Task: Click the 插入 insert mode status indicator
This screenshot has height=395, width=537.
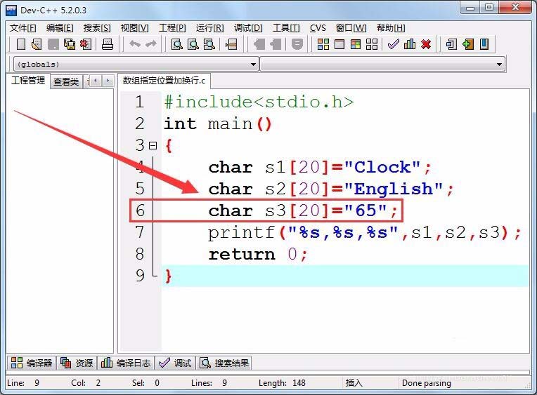Action: [354, 382]
